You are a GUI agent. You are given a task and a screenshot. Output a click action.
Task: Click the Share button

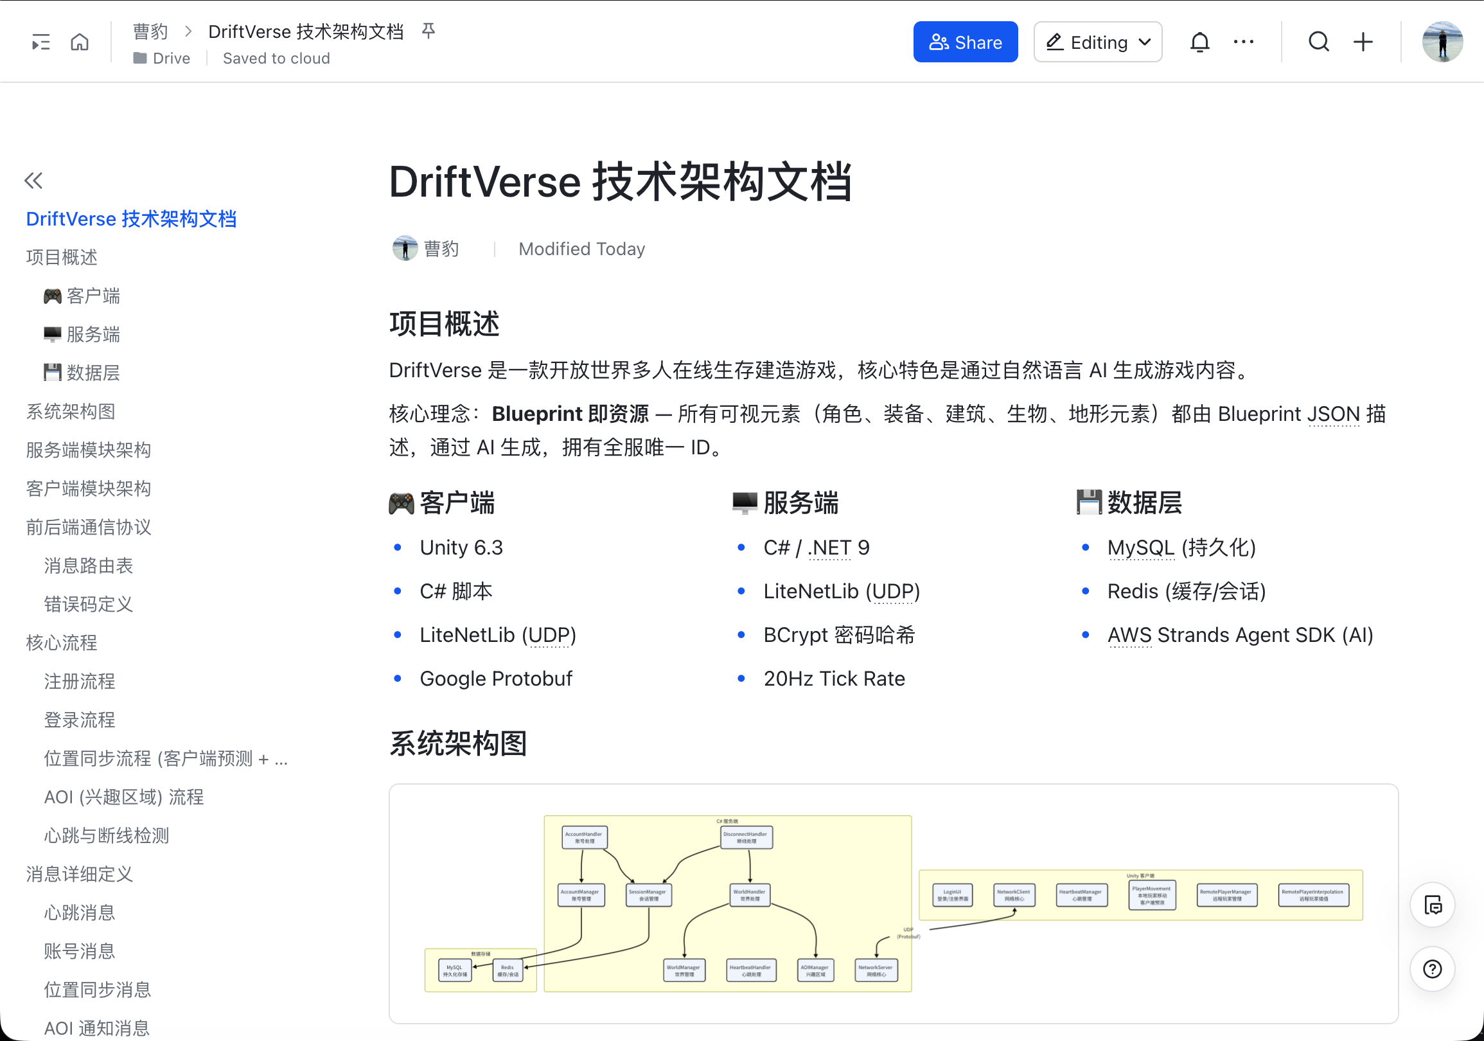(x=965, y=41)
